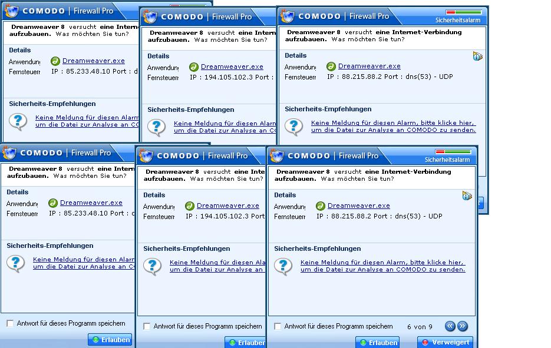Click 'IP : 85.233.48.10' text in lower alert
551x348 pixels.
coord(78,214)
